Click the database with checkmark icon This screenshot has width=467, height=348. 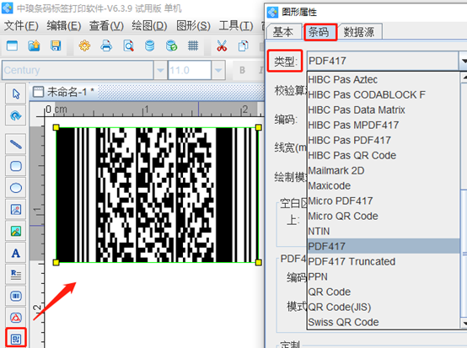pos(172,46)
